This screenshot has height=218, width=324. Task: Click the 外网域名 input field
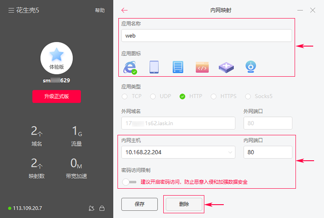[x=178, y=123]
